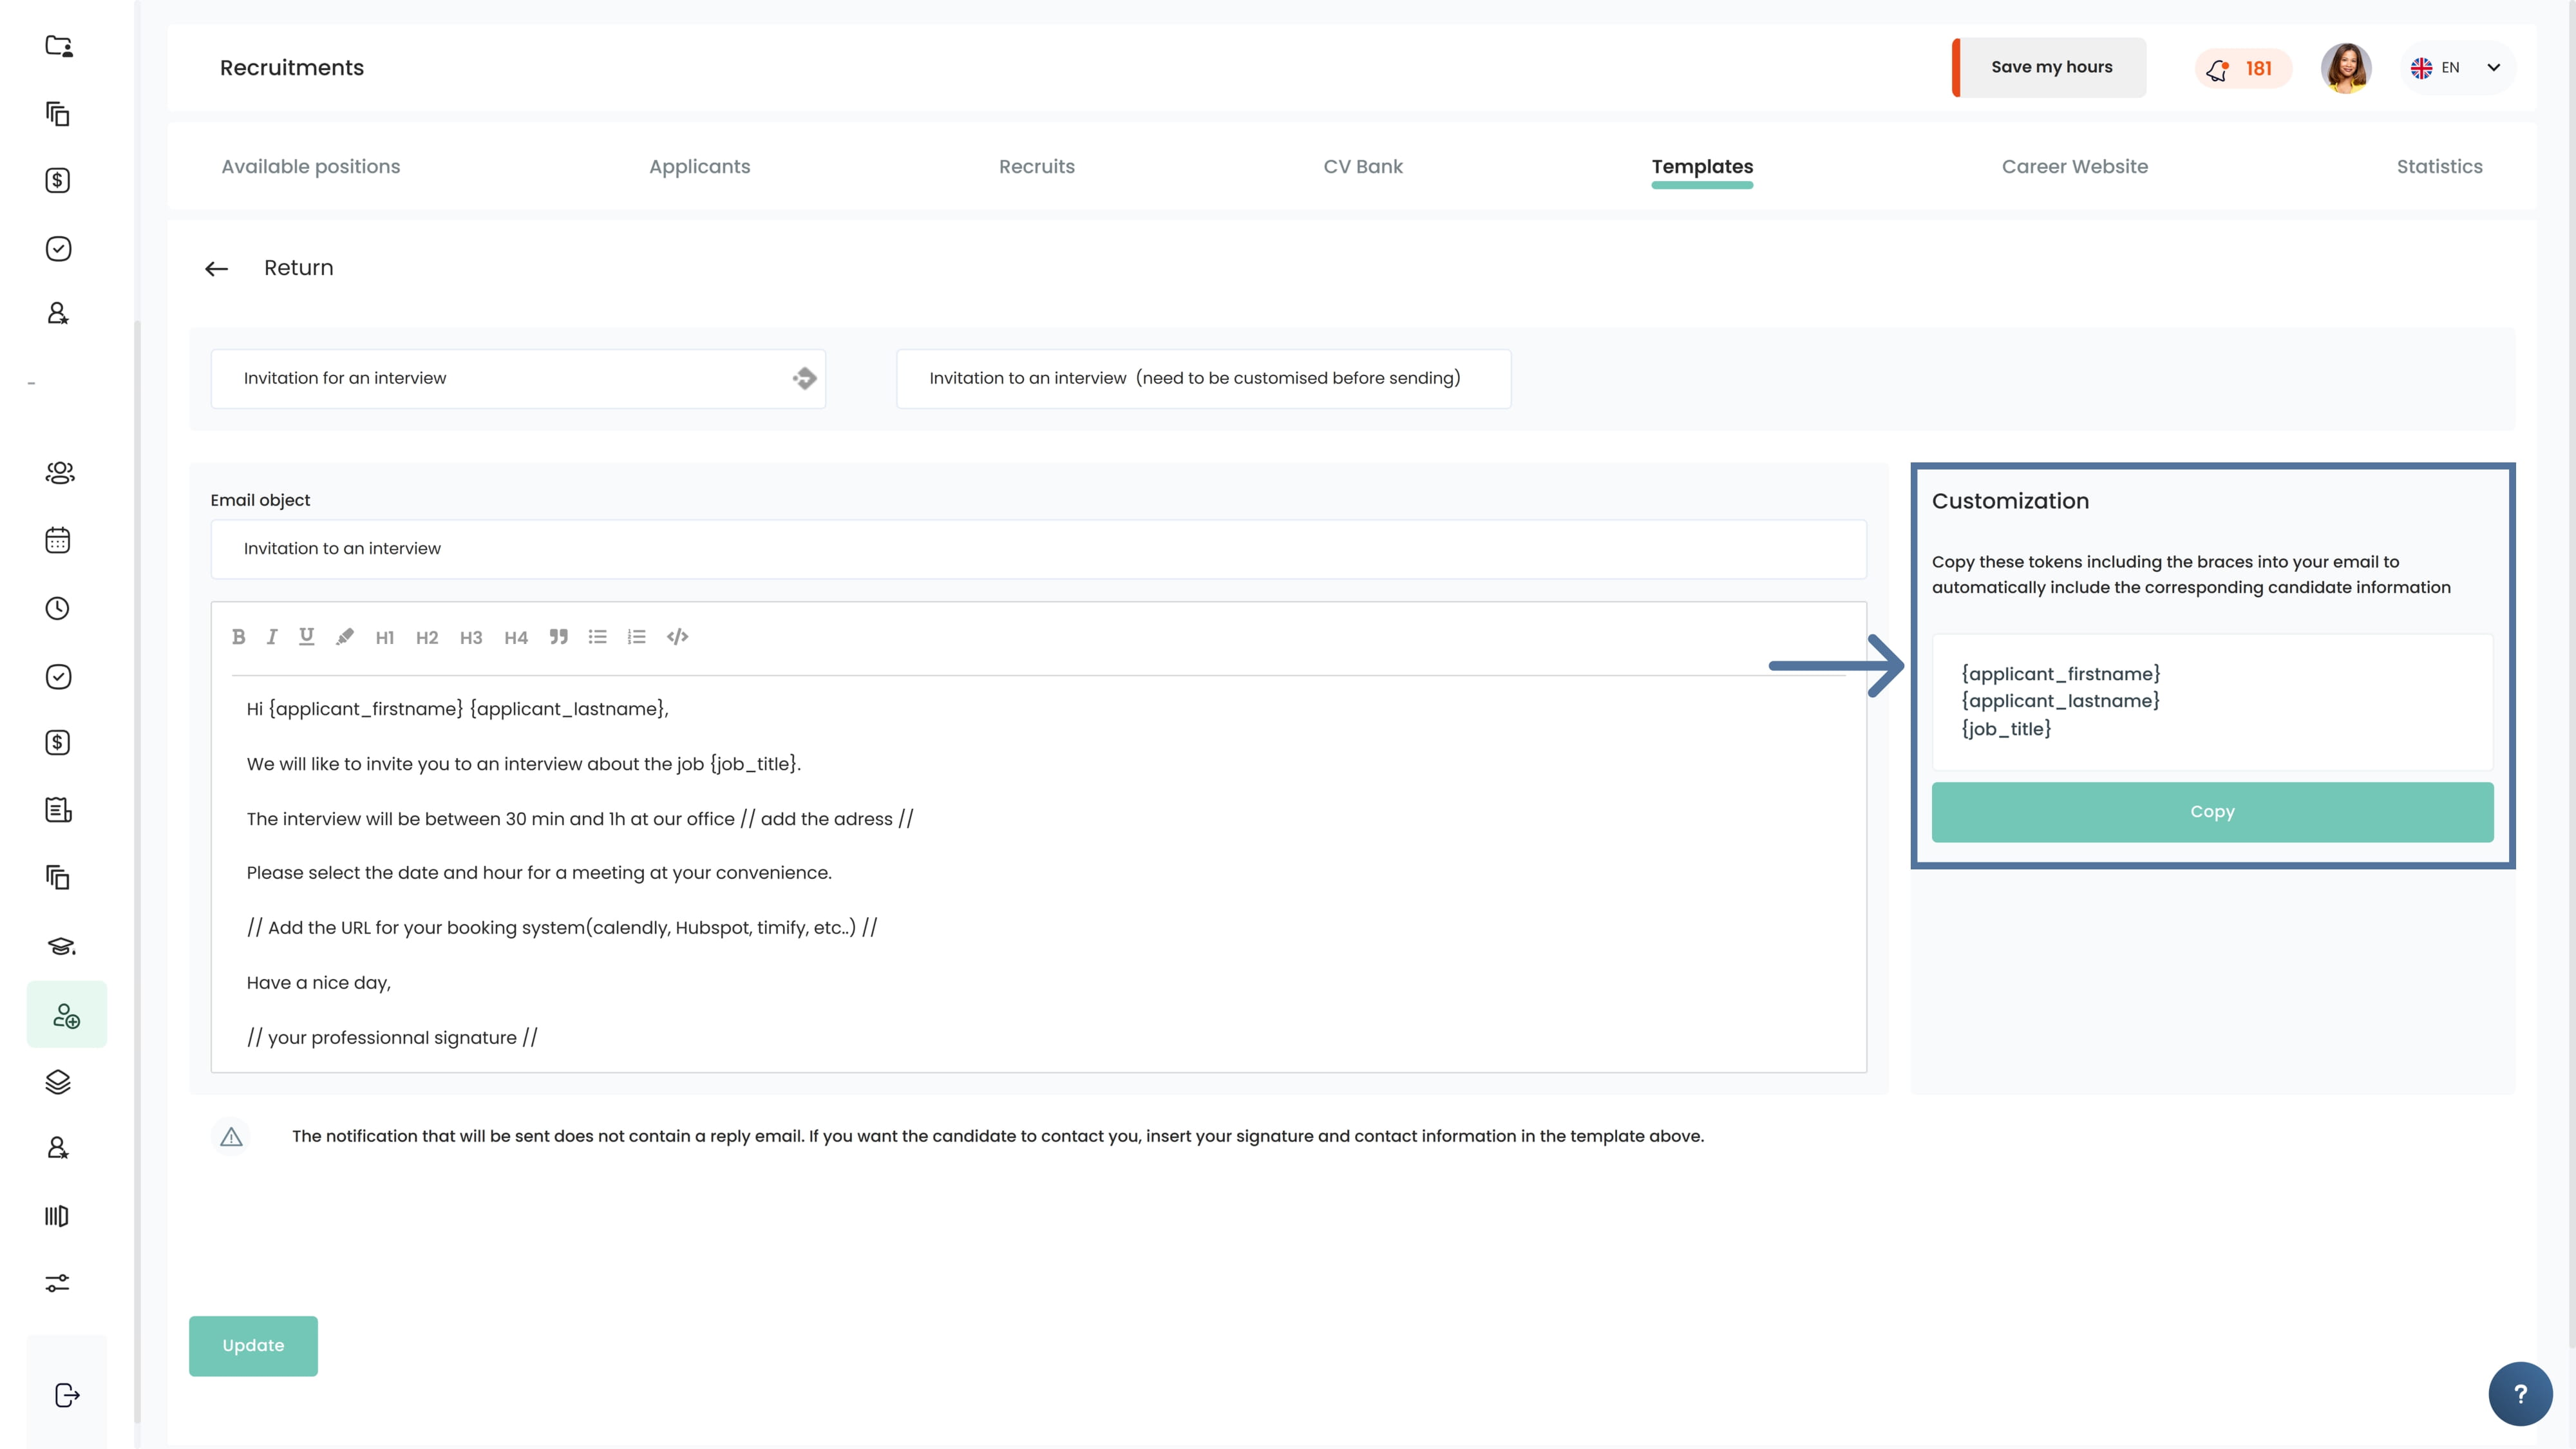This screenshot has height=1449, width=2576.
Task: Expand the EN language dropdown
Action: coord(2494,68)
